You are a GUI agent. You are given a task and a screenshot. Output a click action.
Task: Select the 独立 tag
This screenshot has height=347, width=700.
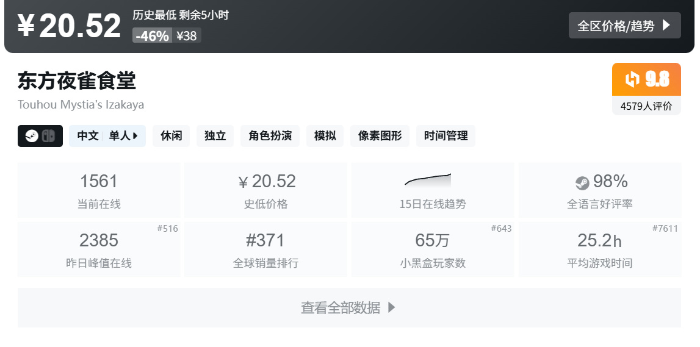click(x=215, y=136)
